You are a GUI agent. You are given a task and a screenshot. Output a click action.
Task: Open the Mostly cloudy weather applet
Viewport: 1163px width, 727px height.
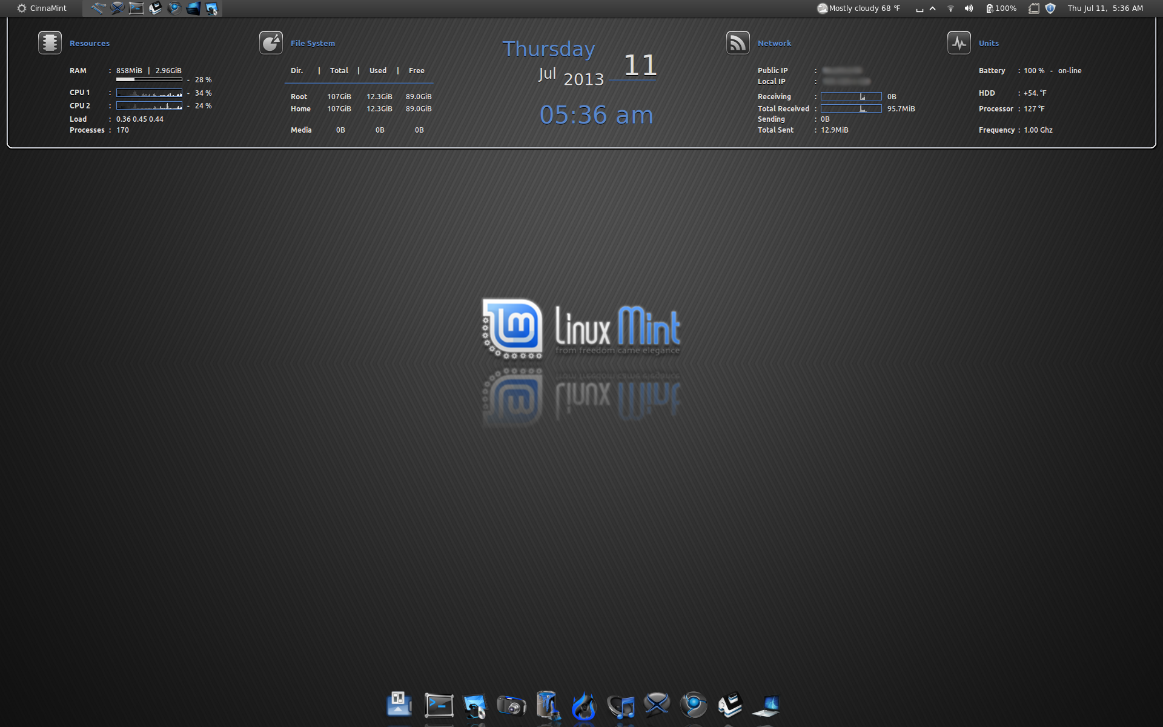858,8
